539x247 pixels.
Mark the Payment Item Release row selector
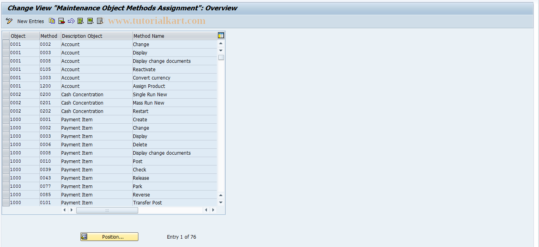[6, 178]
